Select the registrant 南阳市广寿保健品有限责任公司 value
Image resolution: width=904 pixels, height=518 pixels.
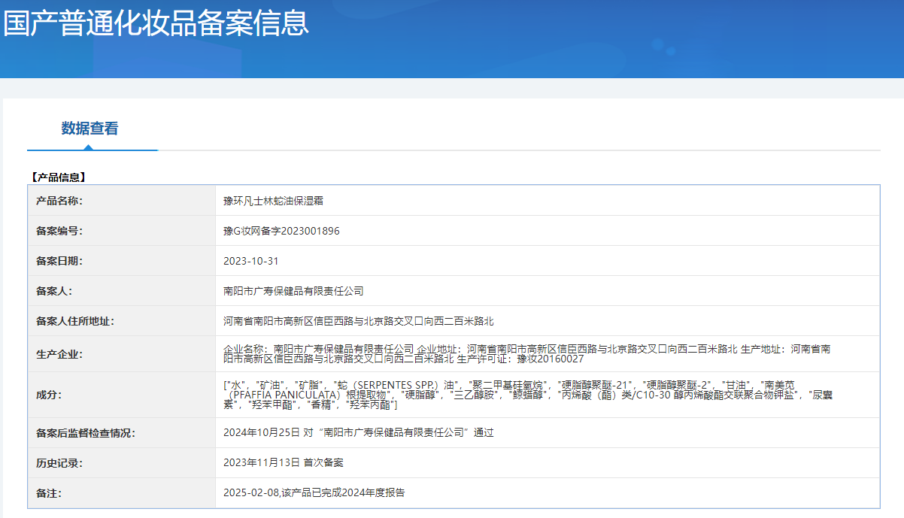pos(293,291)
